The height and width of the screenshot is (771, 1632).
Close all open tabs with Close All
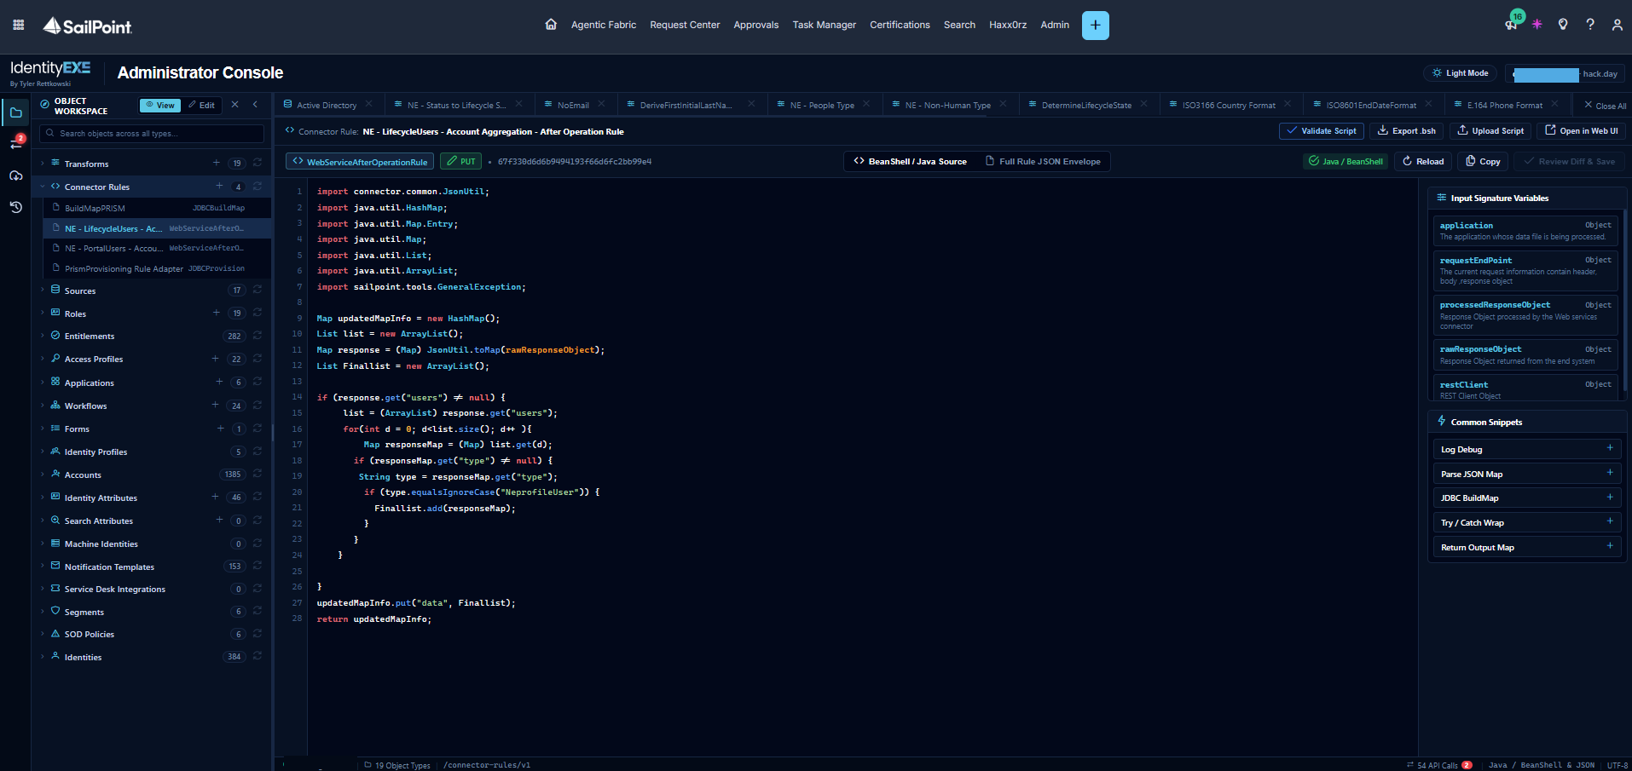tap(1605, 106)
